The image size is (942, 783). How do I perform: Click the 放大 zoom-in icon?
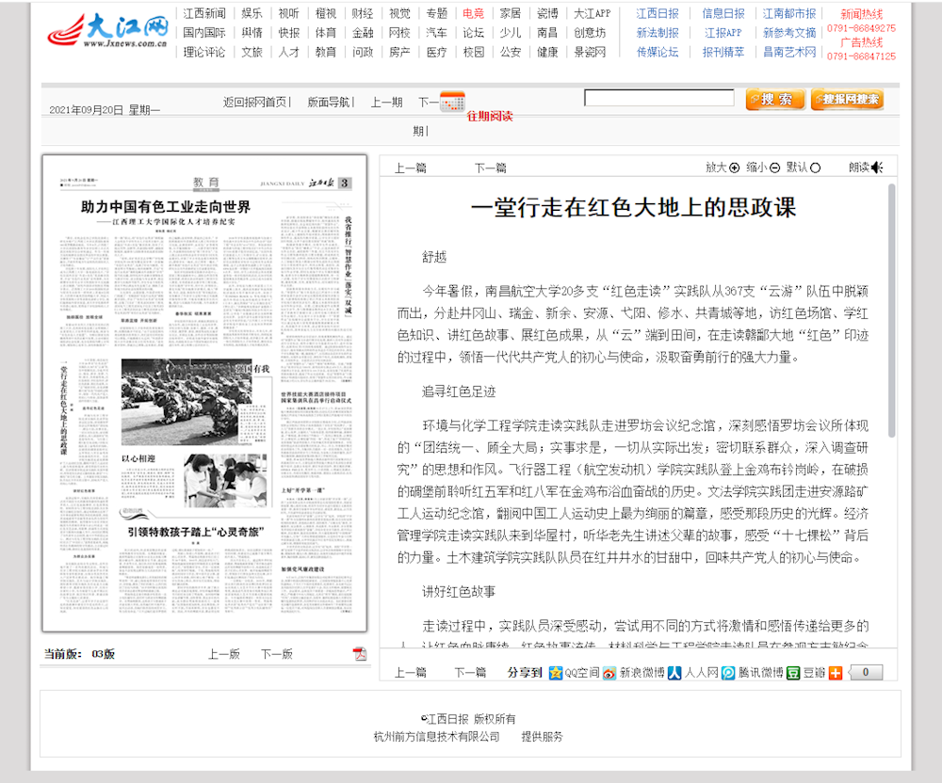pyautogui.click(x=734, y=168)
